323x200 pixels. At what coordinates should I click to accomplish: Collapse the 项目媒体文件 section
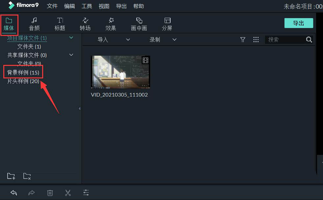pyautogui.click(x=71, y=38)
